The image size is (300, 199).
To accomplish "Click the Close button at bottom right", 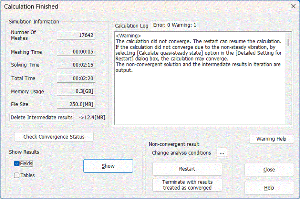I will (x=269, y=170).
